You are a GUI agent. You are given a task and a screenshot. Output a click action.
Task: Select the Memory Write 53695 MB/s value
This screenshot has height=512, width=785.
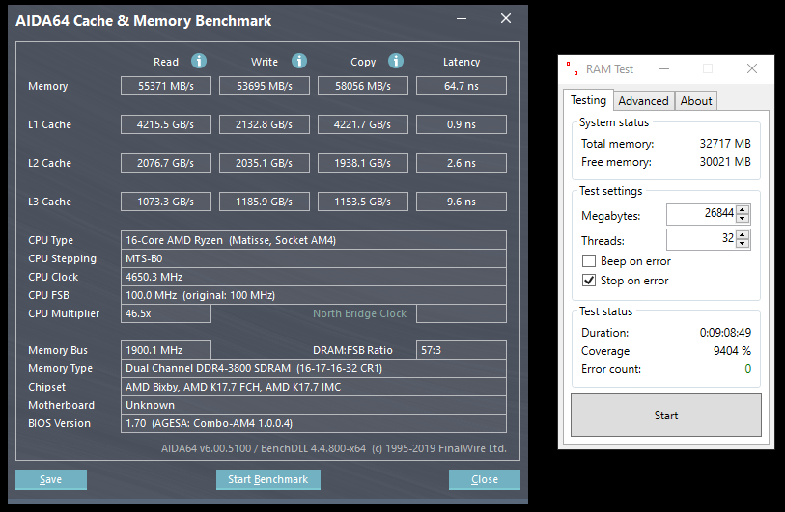[265, 86]
